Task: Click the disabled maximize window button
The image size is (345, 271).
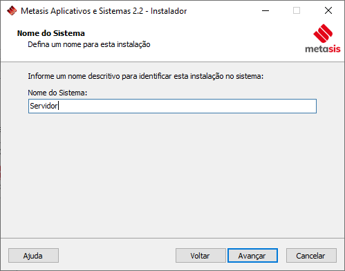Action: 297,10
